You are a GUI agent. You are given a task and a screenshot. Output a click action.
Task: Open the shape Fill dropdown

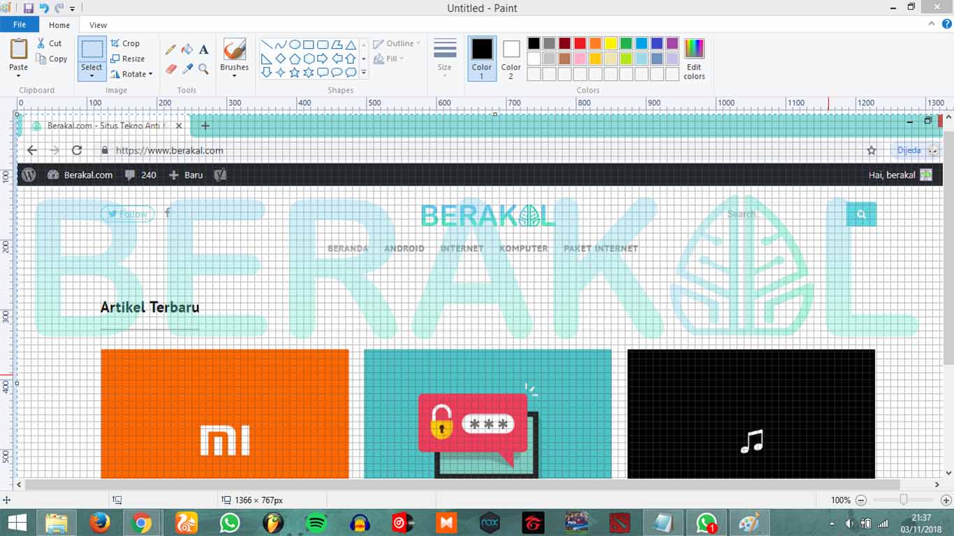tap(389, 59)
